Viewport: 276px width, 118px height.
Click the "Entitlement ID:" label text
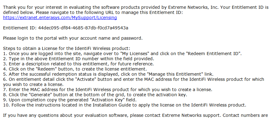click(x=20, y=28)
